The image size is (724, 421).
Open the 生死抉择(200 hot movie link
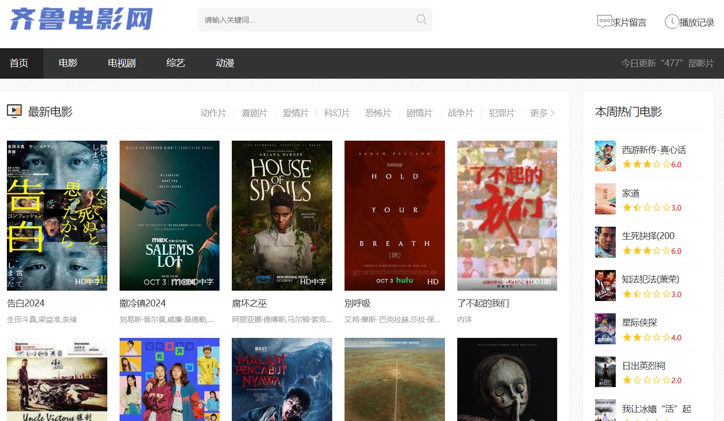click(648, 236)
